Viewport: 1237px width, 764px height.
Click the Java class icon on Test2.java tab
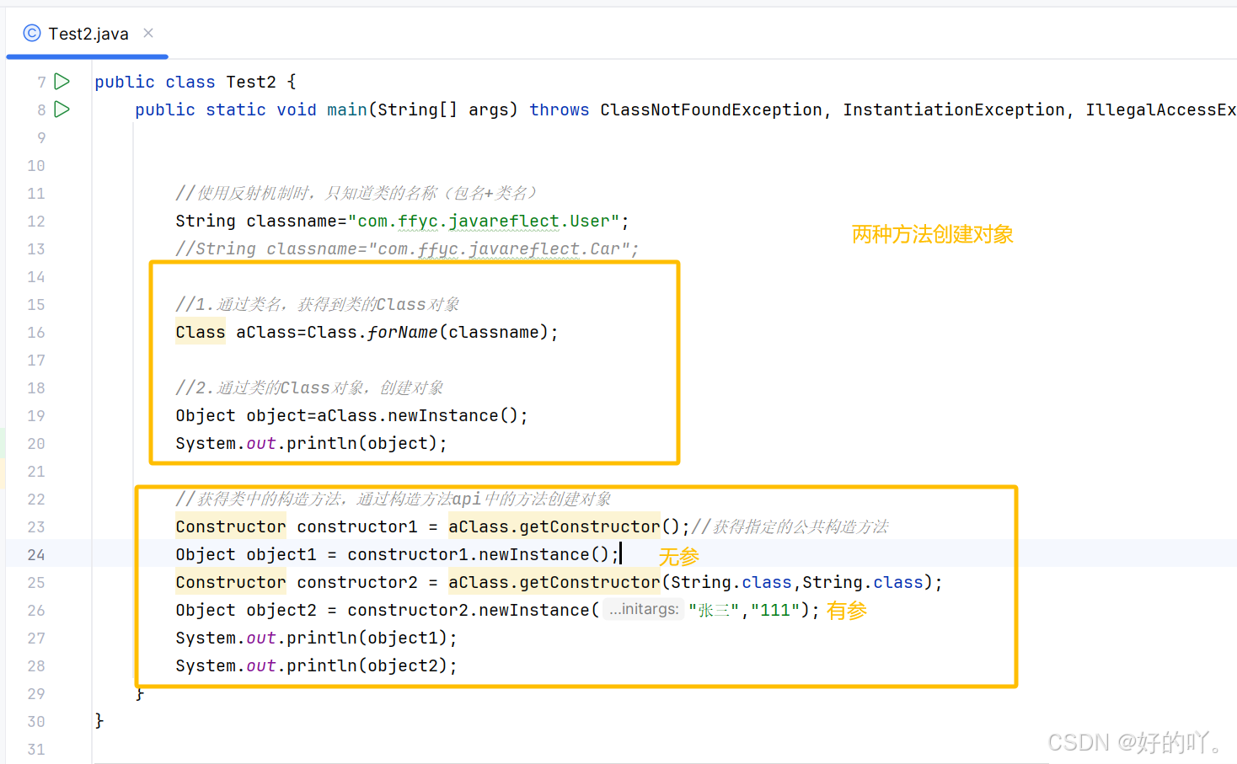pos(32,33)
